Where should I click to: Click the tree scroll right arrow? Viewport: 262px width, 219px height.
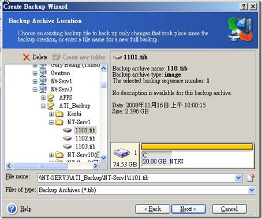96,166
